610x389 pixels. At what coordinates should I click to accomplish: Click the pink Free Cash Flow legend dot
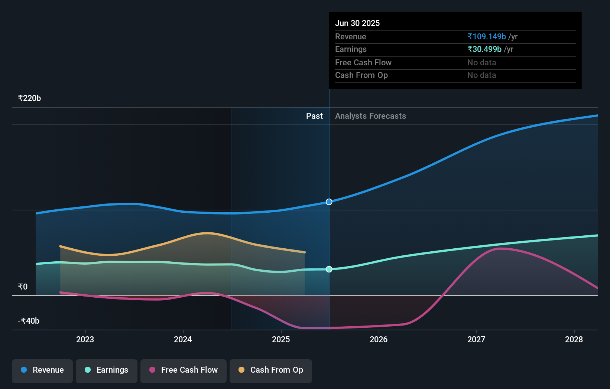152,370
